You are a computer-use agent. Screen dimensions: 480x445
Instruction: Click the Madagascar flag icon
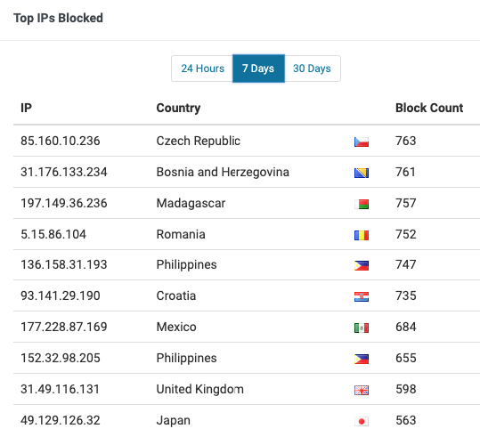click(x=362, y=205)
